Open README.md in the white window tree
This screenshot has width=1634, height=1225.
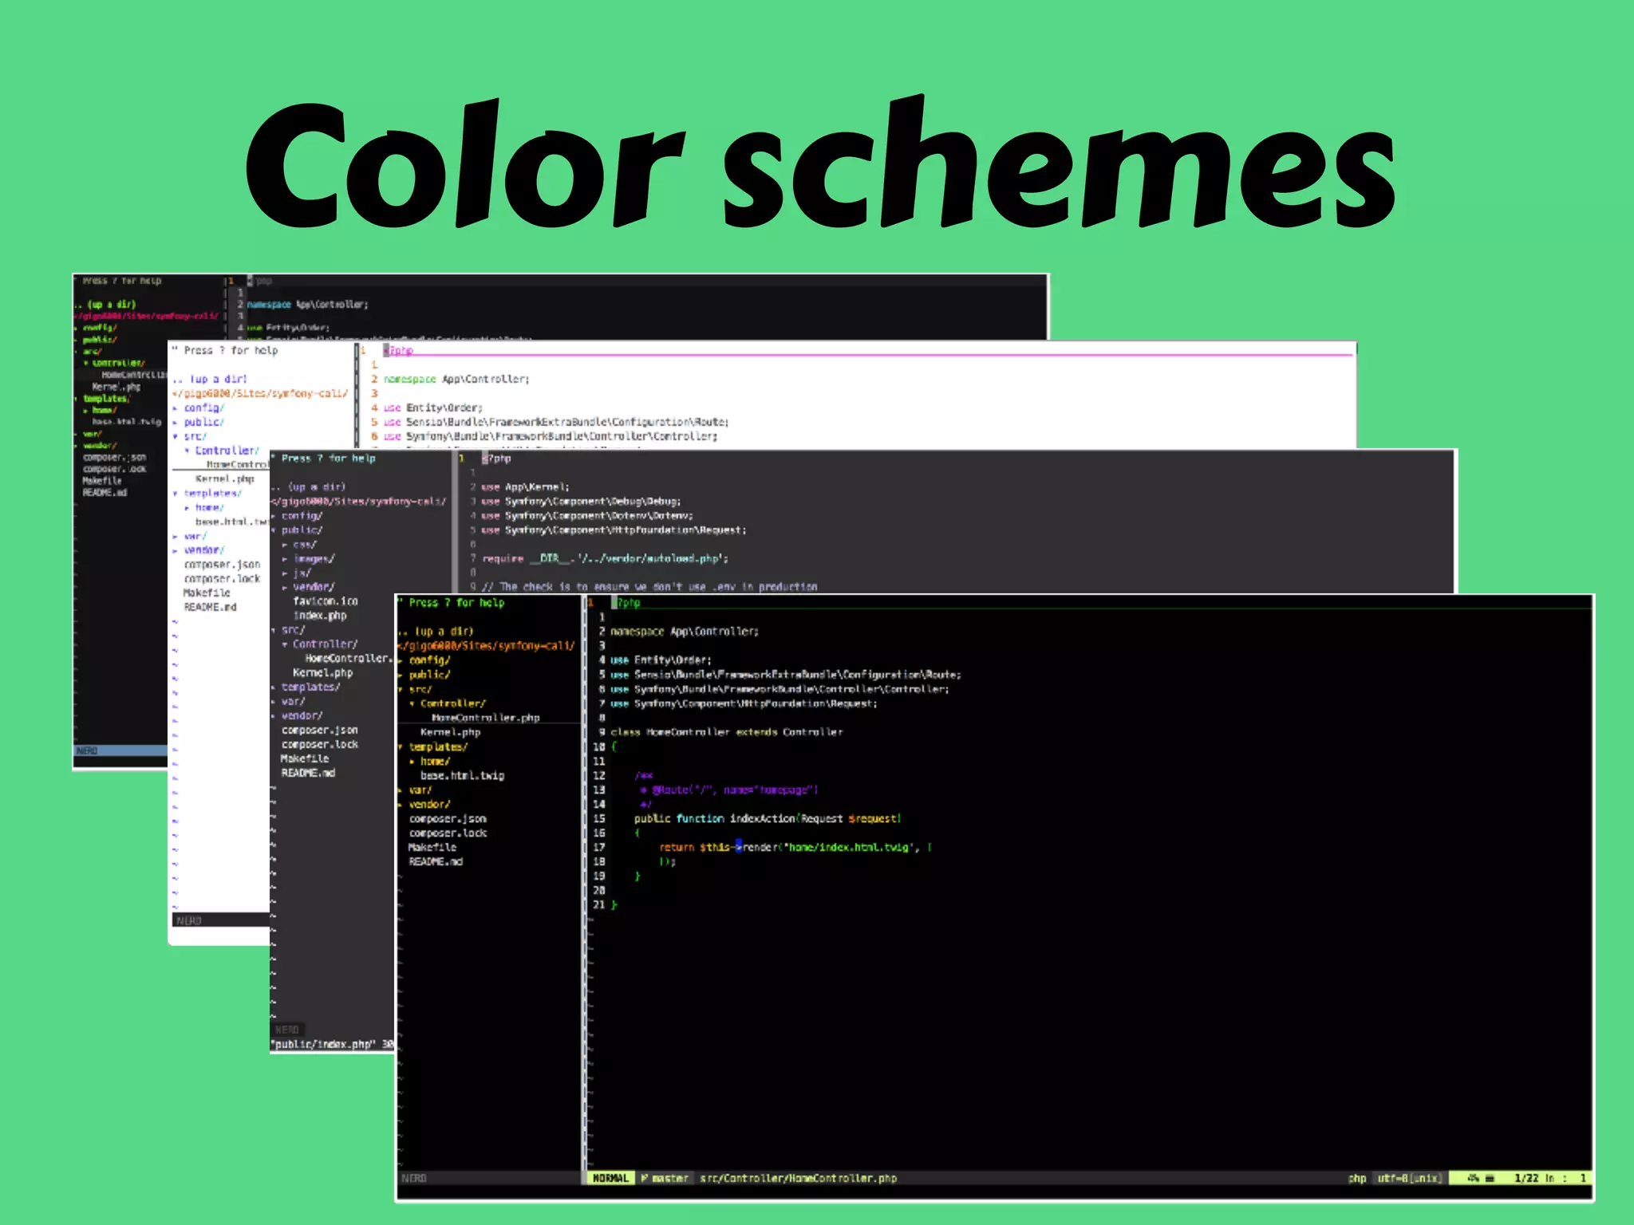(211, 608)
